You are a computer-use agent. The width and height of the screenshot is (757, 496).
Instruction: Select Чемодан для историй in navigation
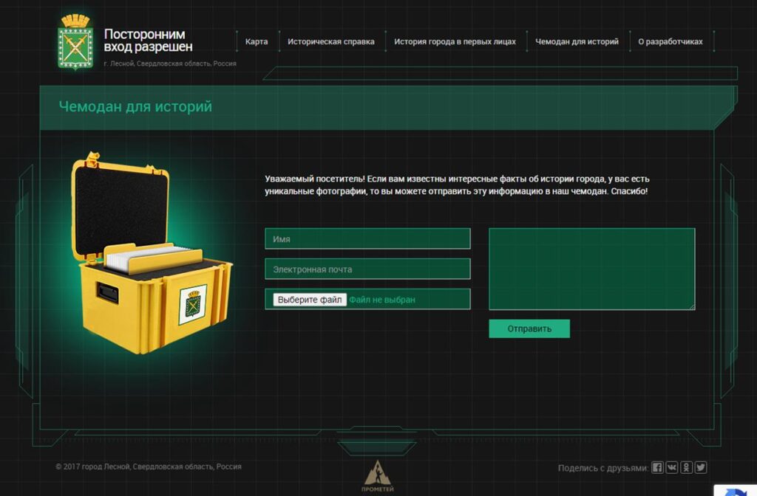coord(577,42)
